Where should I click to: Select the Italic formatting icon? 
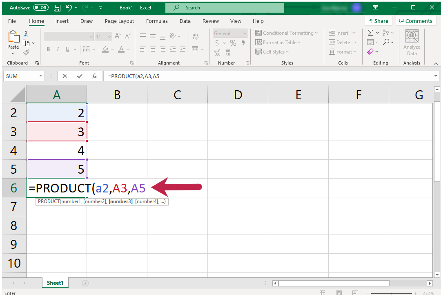(x=58, y=49)
